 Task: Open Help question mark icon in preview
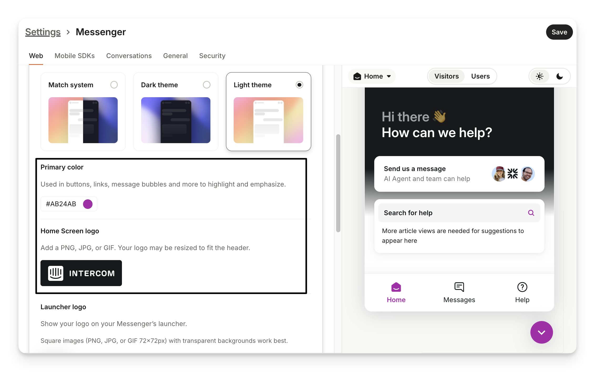click(x=522, y=287)
